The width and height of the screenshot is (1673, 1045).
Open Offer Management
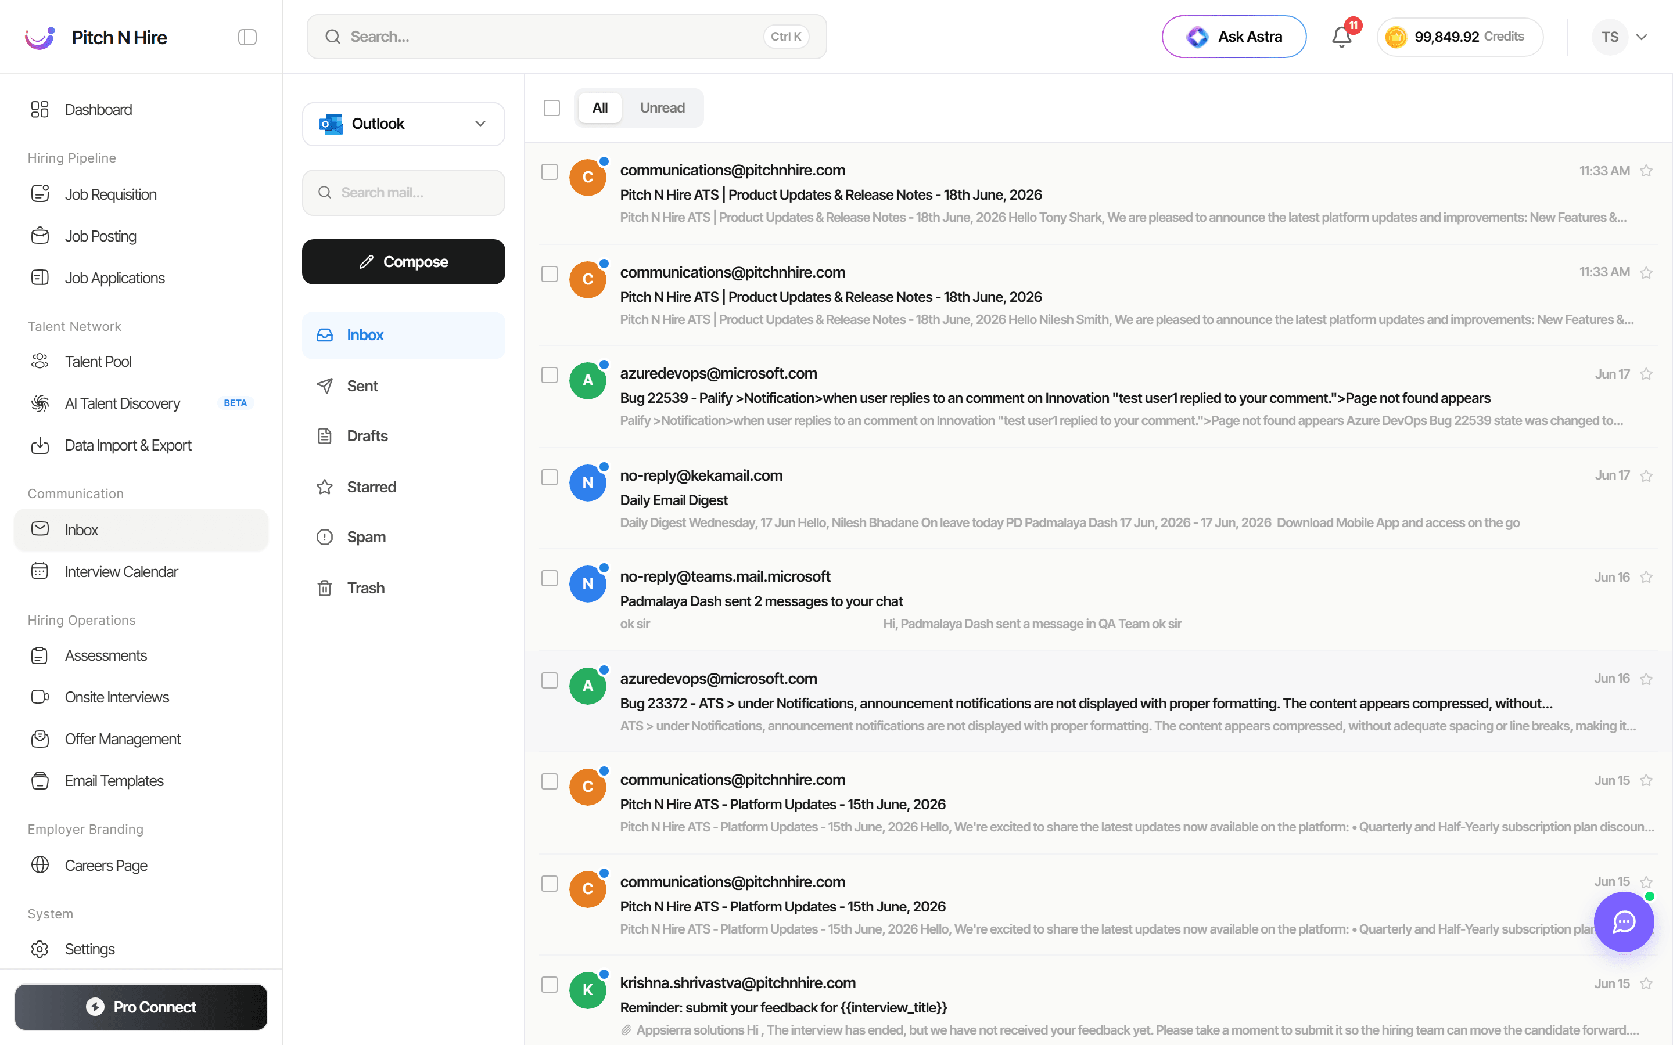click(x=141, y=739)
